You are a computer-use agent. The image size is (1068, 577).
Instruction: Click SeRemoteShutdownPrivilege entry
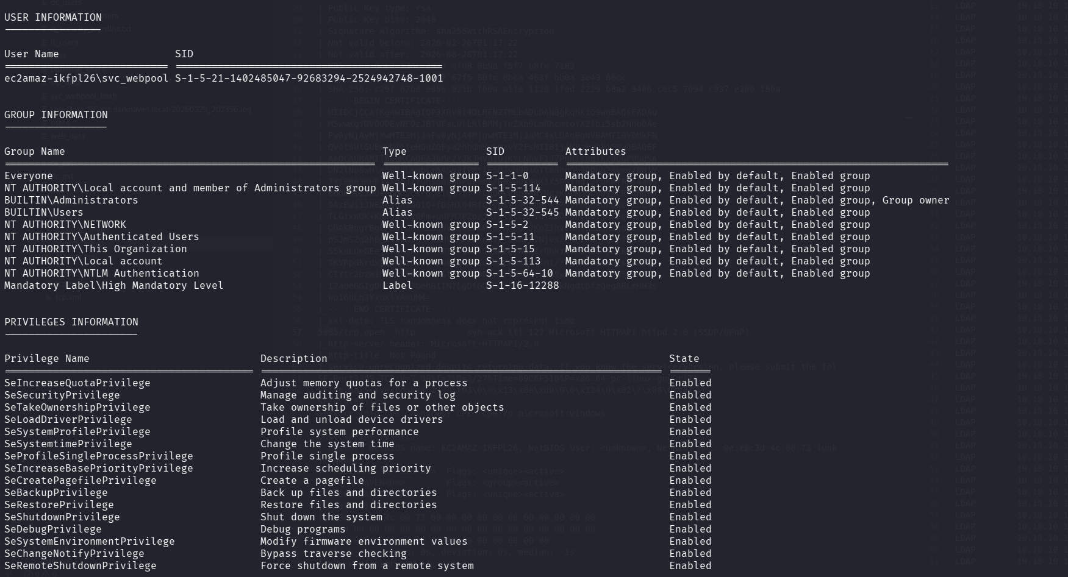click(81, 565)
